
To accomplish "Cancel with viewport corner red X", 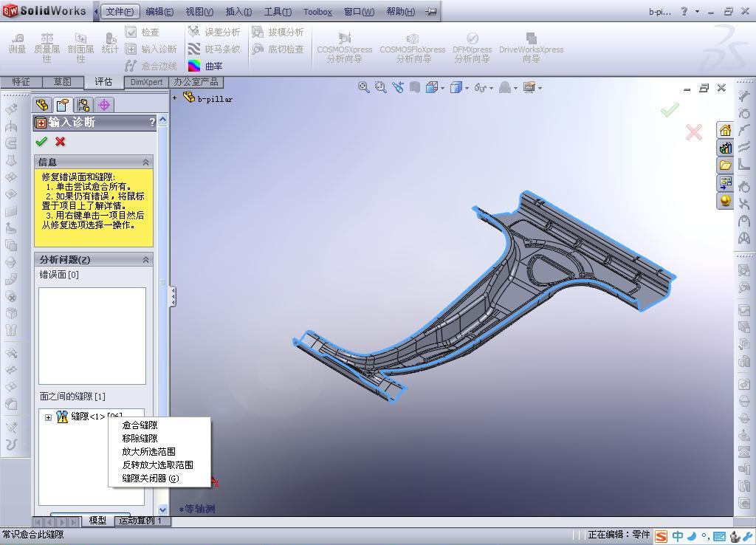I will coord(694,132).
